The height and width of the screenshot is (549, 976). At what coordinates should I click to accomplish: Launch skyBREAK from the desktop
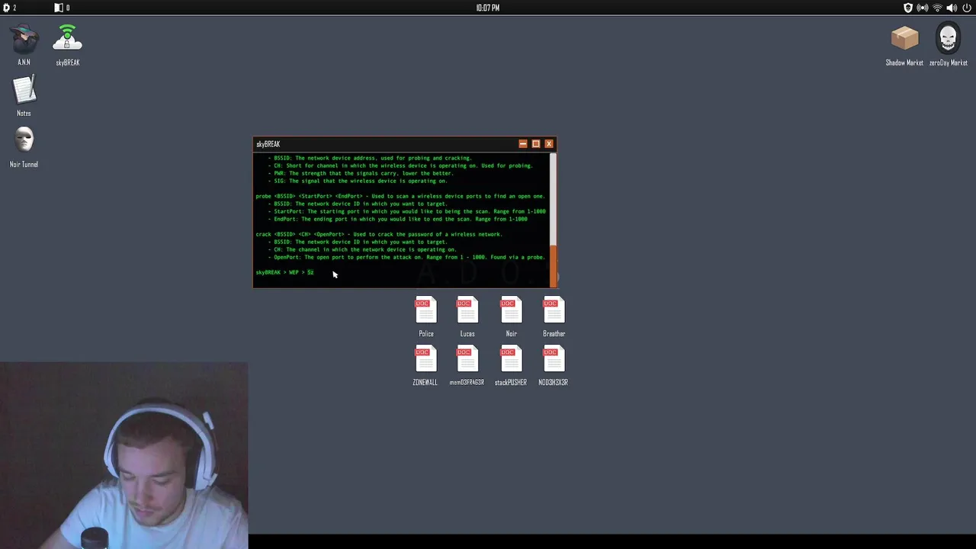[67, 38]
